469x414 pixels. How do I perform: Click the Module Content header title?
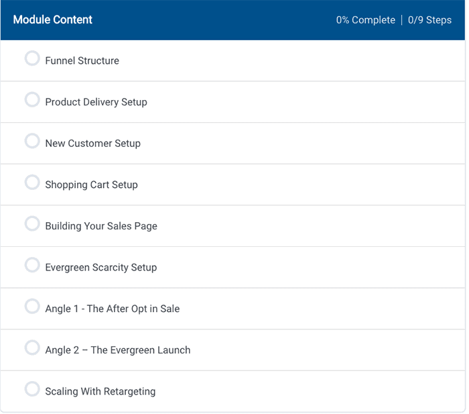[53, 19]
